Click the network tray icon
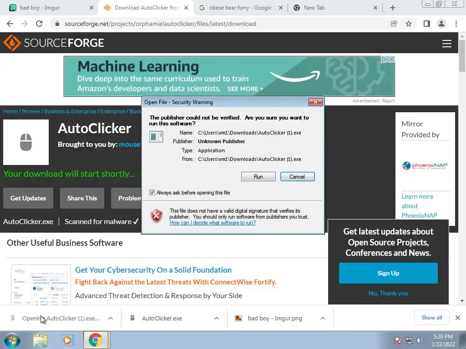Image resolution: width=466 pixels, height=349 pixels. [x=409, y=340]
